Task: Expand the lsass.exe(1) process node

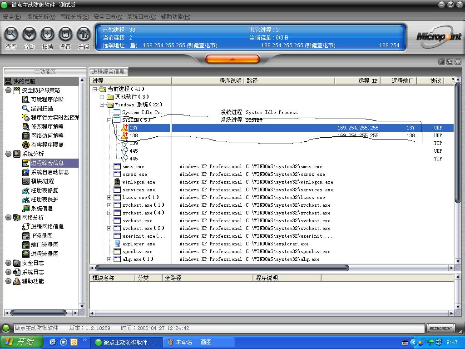Action: coord(109,197)
